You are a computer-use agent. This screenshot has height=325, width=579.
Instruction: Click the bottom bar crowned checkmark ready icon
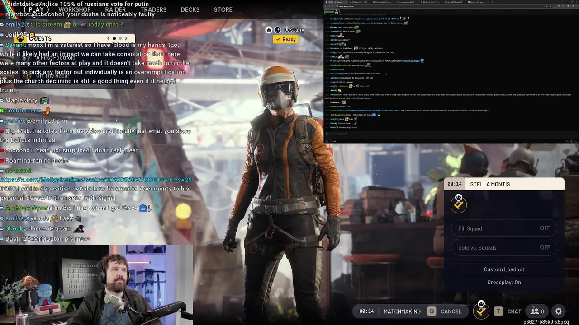click(481, 310)
